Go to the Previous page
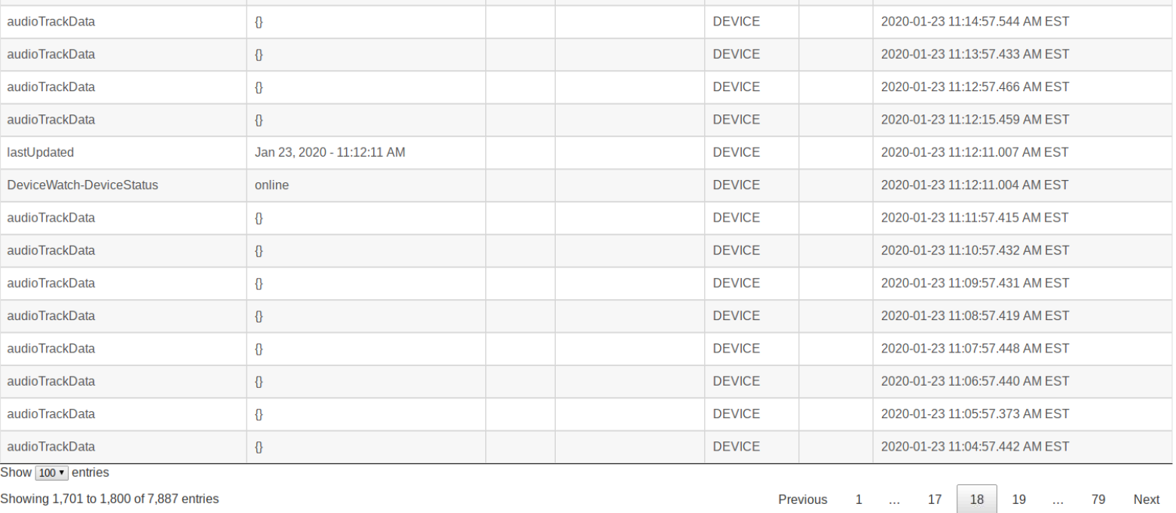The height and width of the screenshot is (513, 1176). [802, 499]
